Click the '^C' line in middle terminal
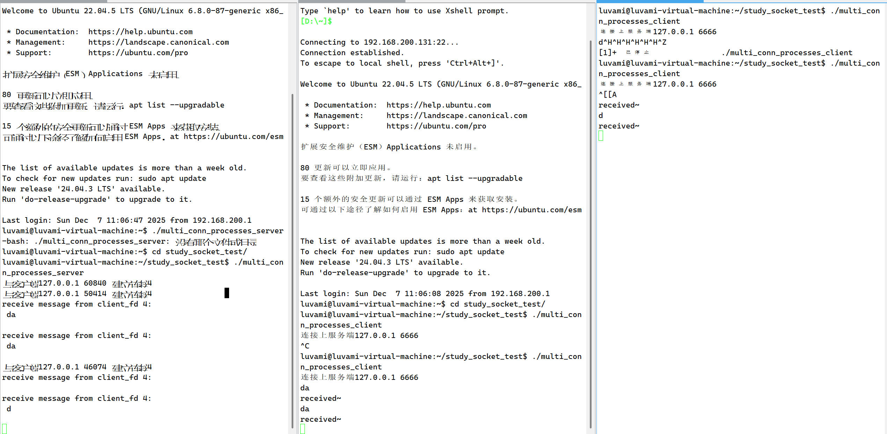Image resolution: width=887 pixels, height=434 pixels. click(305, 346)
